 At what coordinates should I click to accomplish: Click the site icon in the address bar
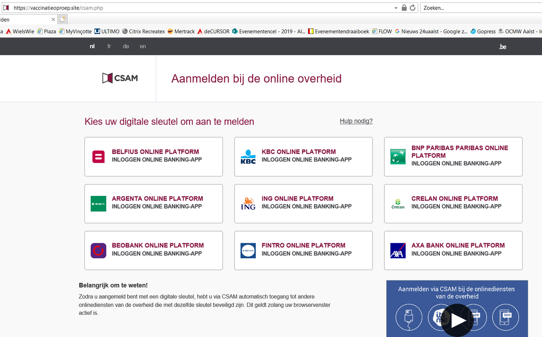[x=6, y=8]
